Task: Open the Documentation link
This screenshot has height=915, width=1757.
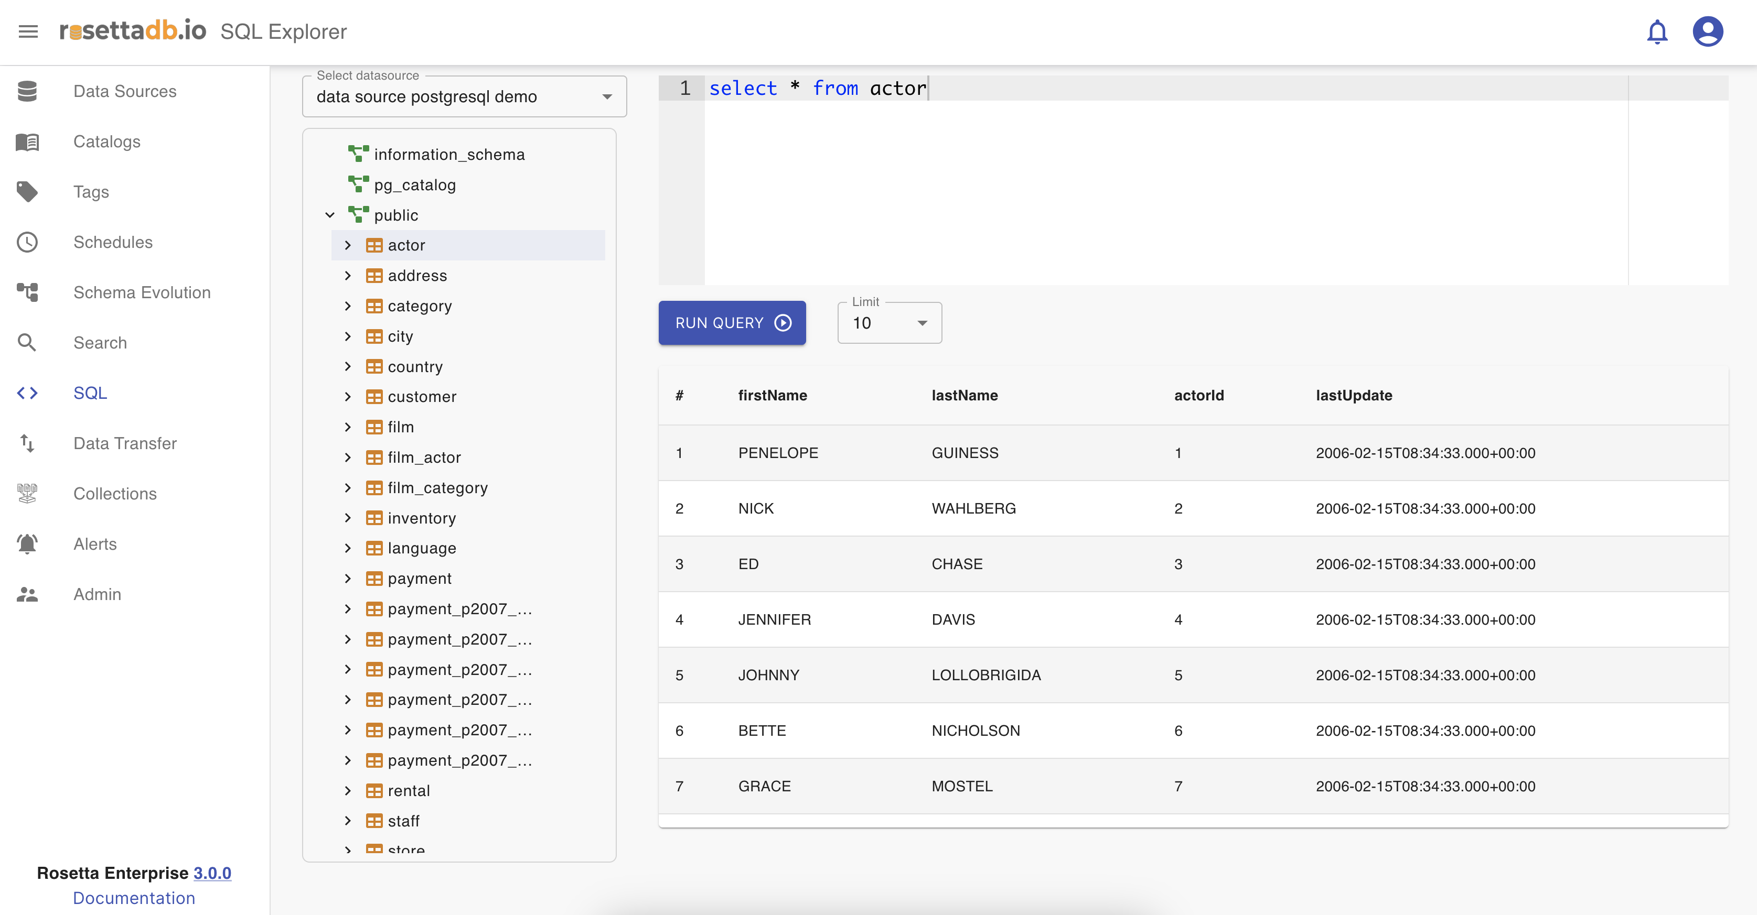Action: tap(134, 898)
